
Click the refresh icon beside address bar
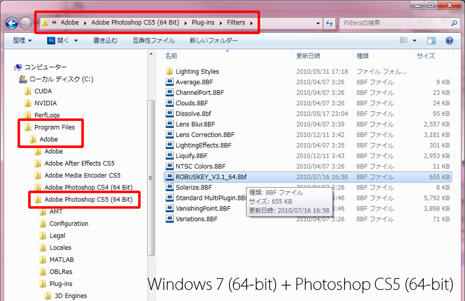pyautogui.click(x=329, y=23)
